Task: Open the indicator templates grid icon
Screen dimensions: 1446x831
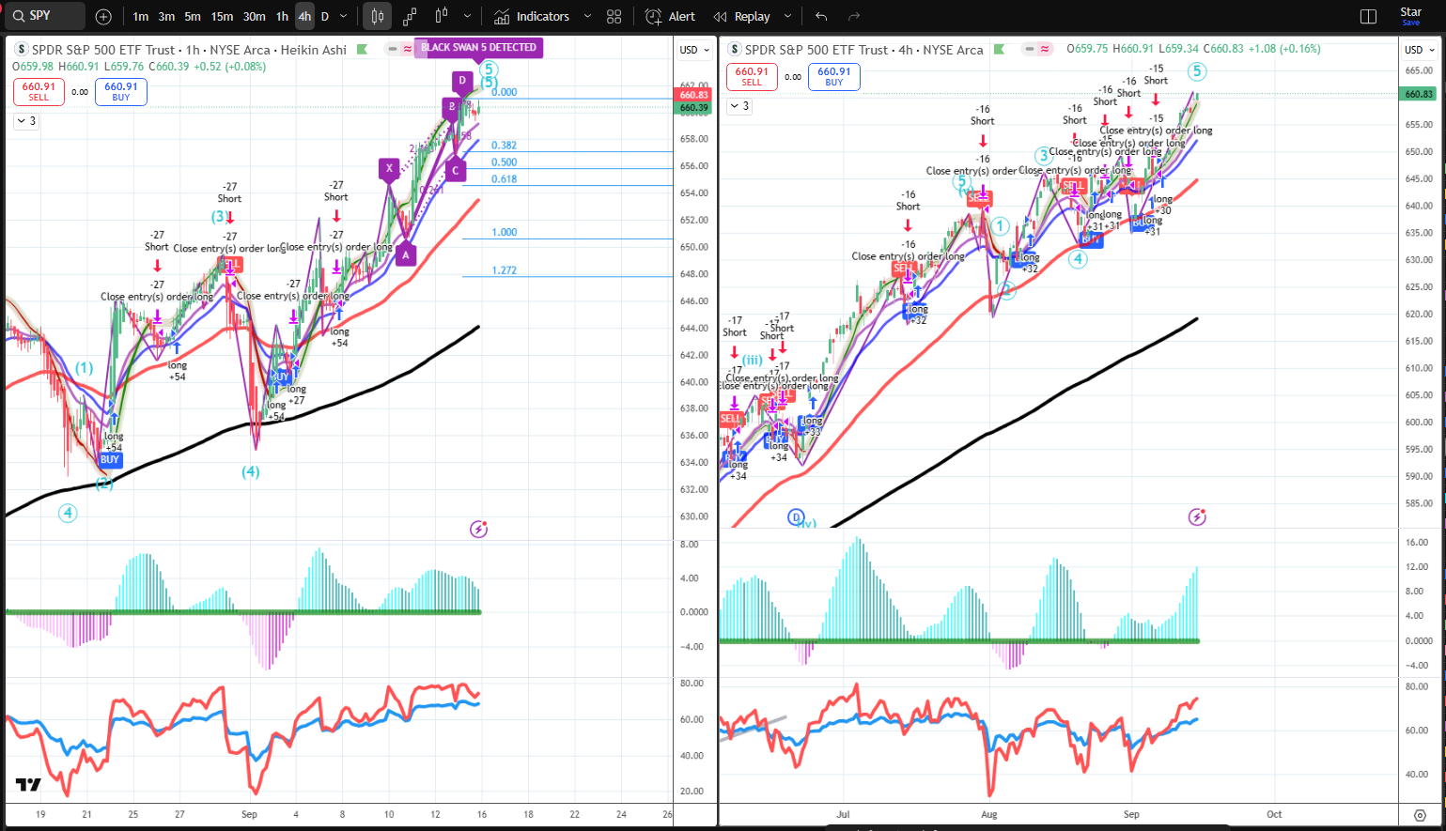Action: point(614,16)
